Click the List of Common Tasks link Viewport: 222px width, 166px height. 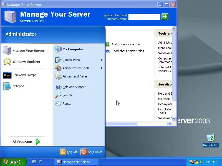coord(165,111)
